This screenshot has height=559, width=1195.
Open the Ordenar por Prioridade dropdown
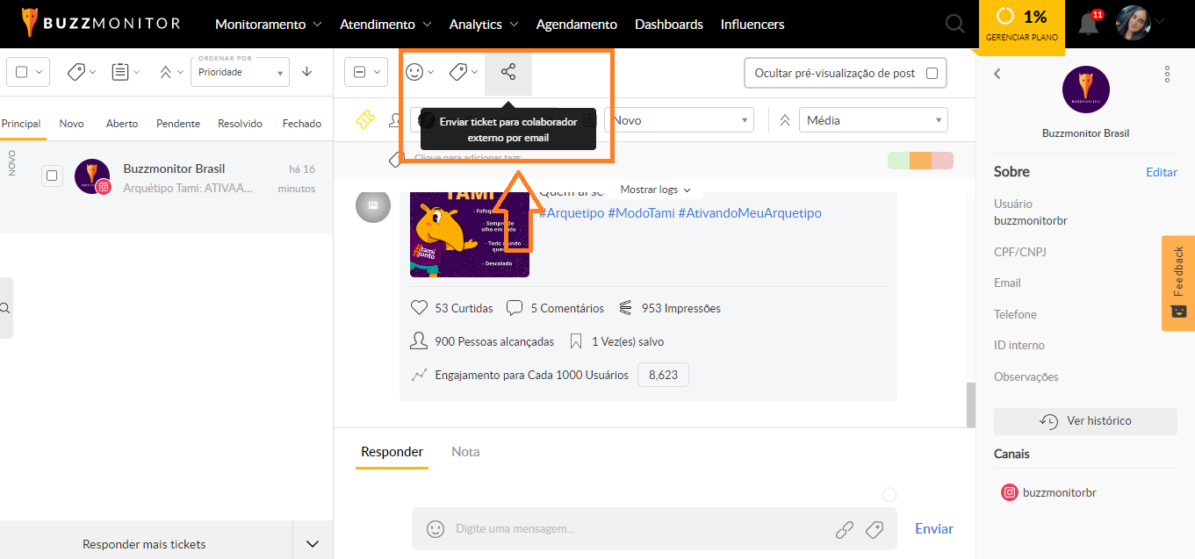tap(240, 73)
